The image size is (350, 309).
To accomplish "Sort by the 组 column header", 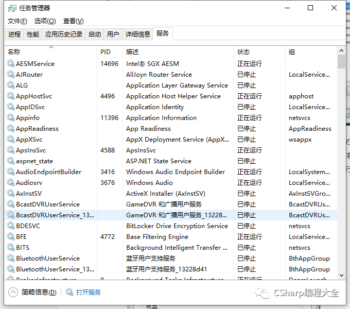I will tap(311, 52).
